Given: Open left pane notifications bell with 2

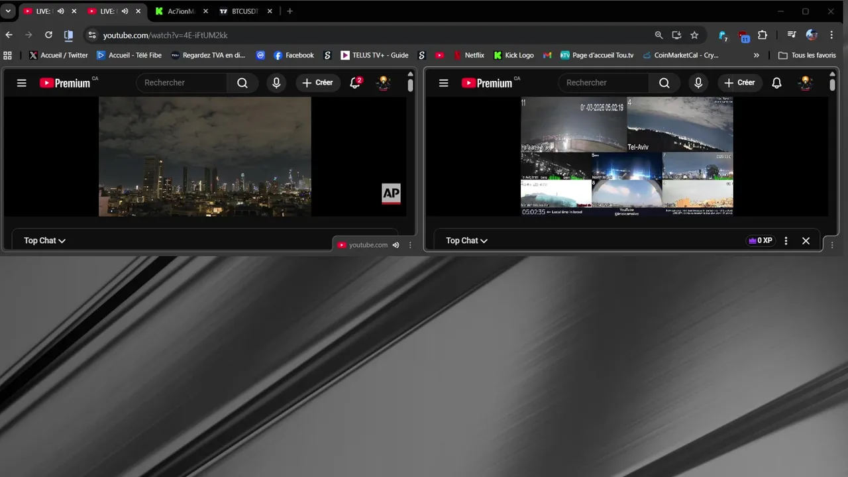Looking at the screenshot, I should point(356,83).
